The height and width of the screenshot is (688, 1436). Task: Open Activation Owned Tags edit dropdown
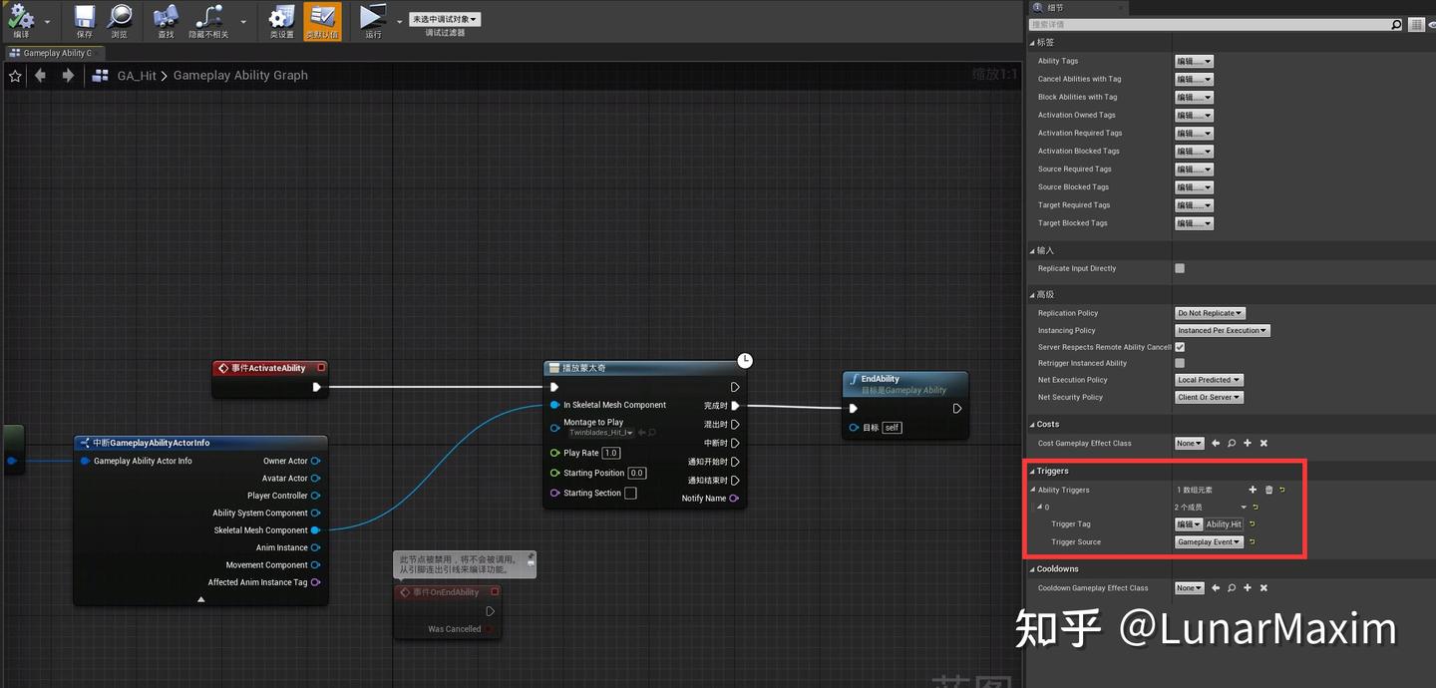click(1194, 115)
